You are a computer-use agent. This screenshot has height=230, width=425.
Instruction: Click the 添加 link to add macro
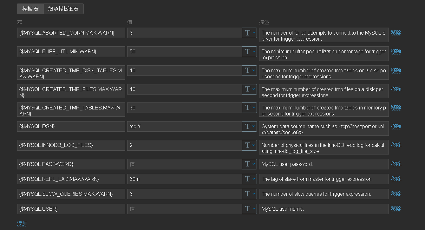pos(22,224)
